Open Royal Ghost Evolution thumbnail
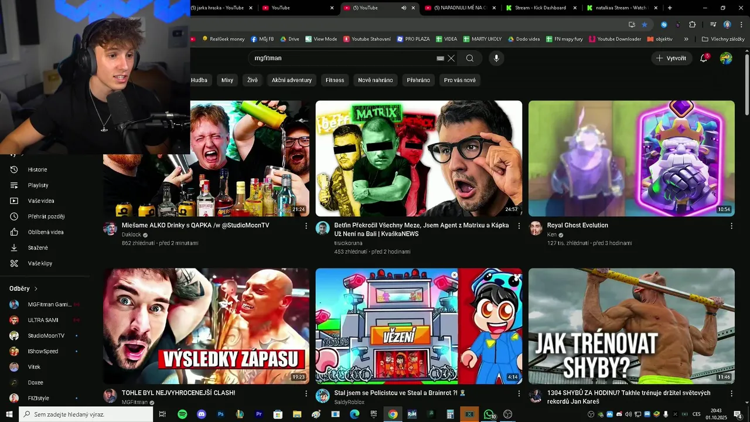 [x=632, y=158]
